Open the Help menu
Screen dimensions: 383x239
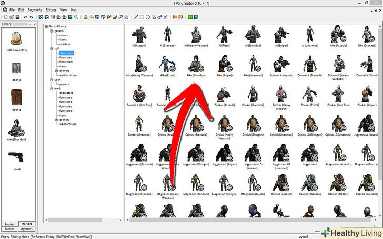[x=74, y=10]
